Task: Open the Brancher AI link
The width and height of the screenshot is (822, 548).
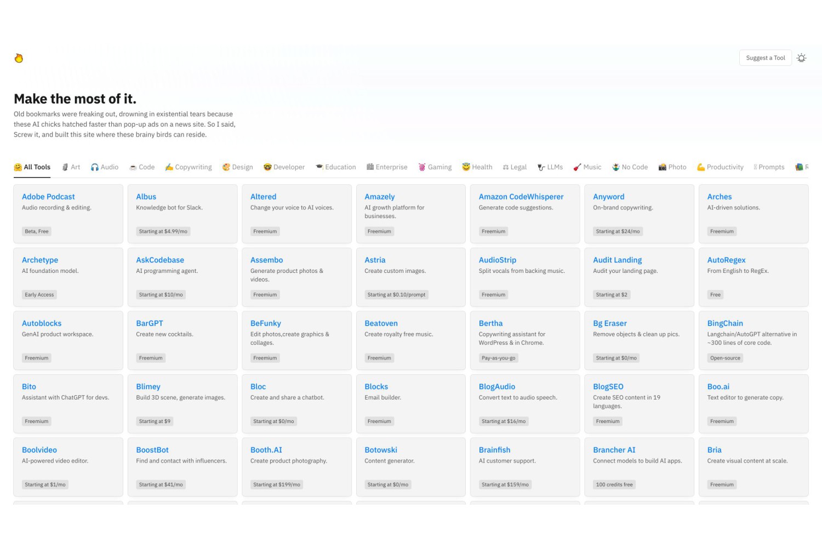Action: 614,450
